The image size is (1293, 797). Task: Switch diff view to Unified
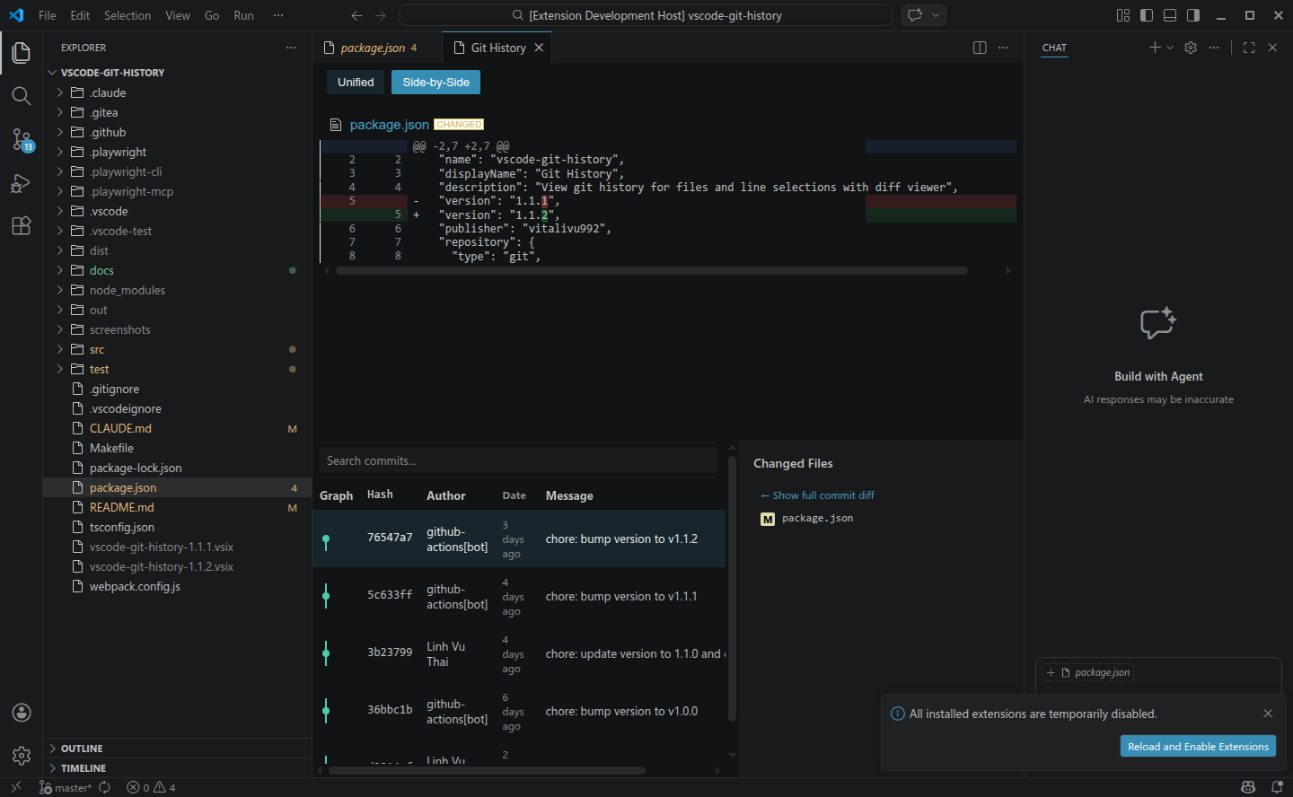[x=356, y=82]
